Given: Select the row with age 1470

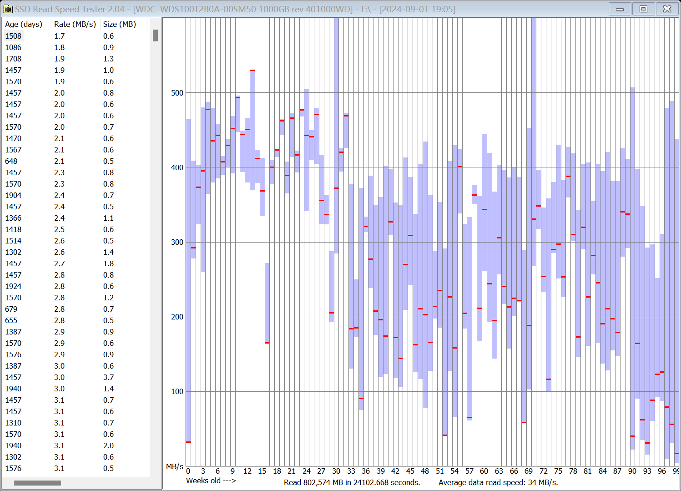Looking at the screenshot, I should (76, 138).
